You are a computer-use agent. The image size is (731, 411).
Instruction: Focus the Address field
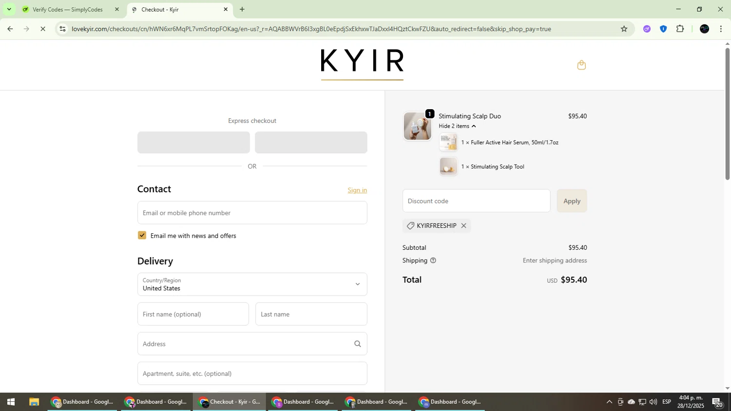pyautogui.click(x=252, y=344)
